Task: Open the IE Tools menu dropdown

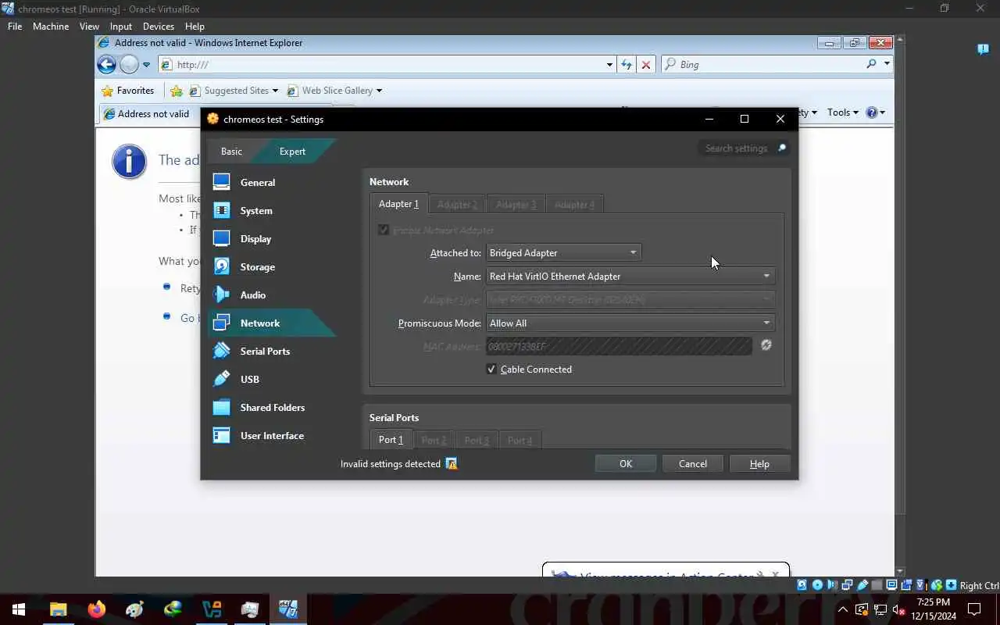Action: [843, 112]
